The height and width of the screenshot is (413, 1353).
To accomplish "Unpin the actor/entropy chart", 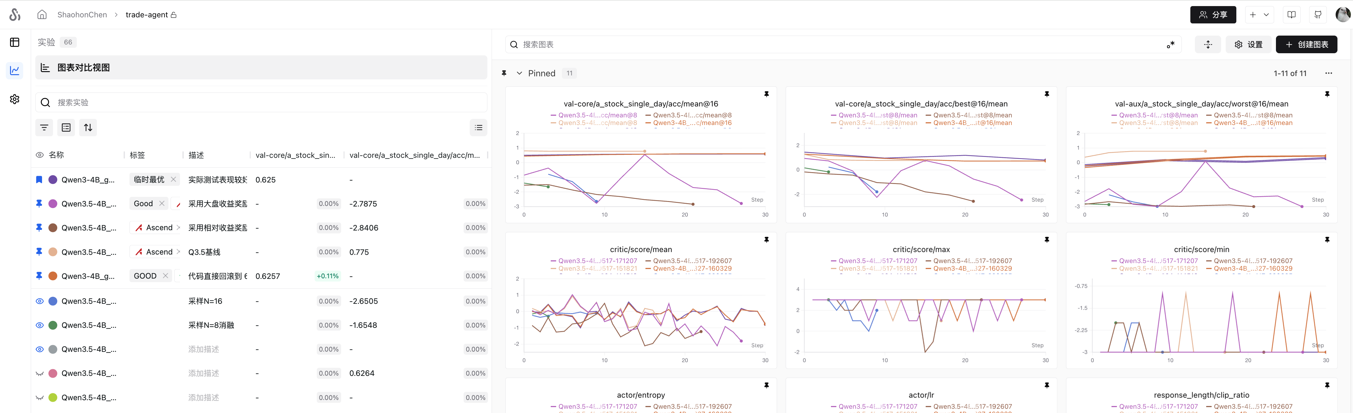I will [766, 386].
